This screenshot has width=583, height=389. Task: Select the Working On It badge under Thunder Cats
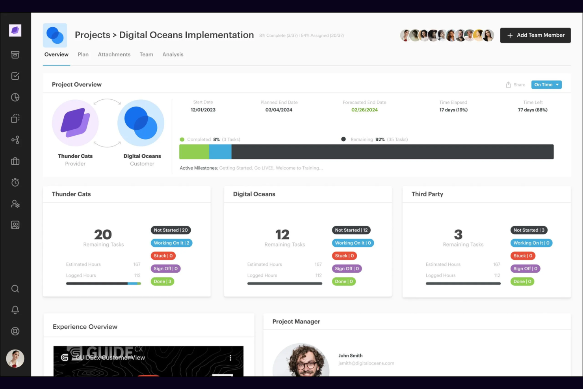point(171,243)
